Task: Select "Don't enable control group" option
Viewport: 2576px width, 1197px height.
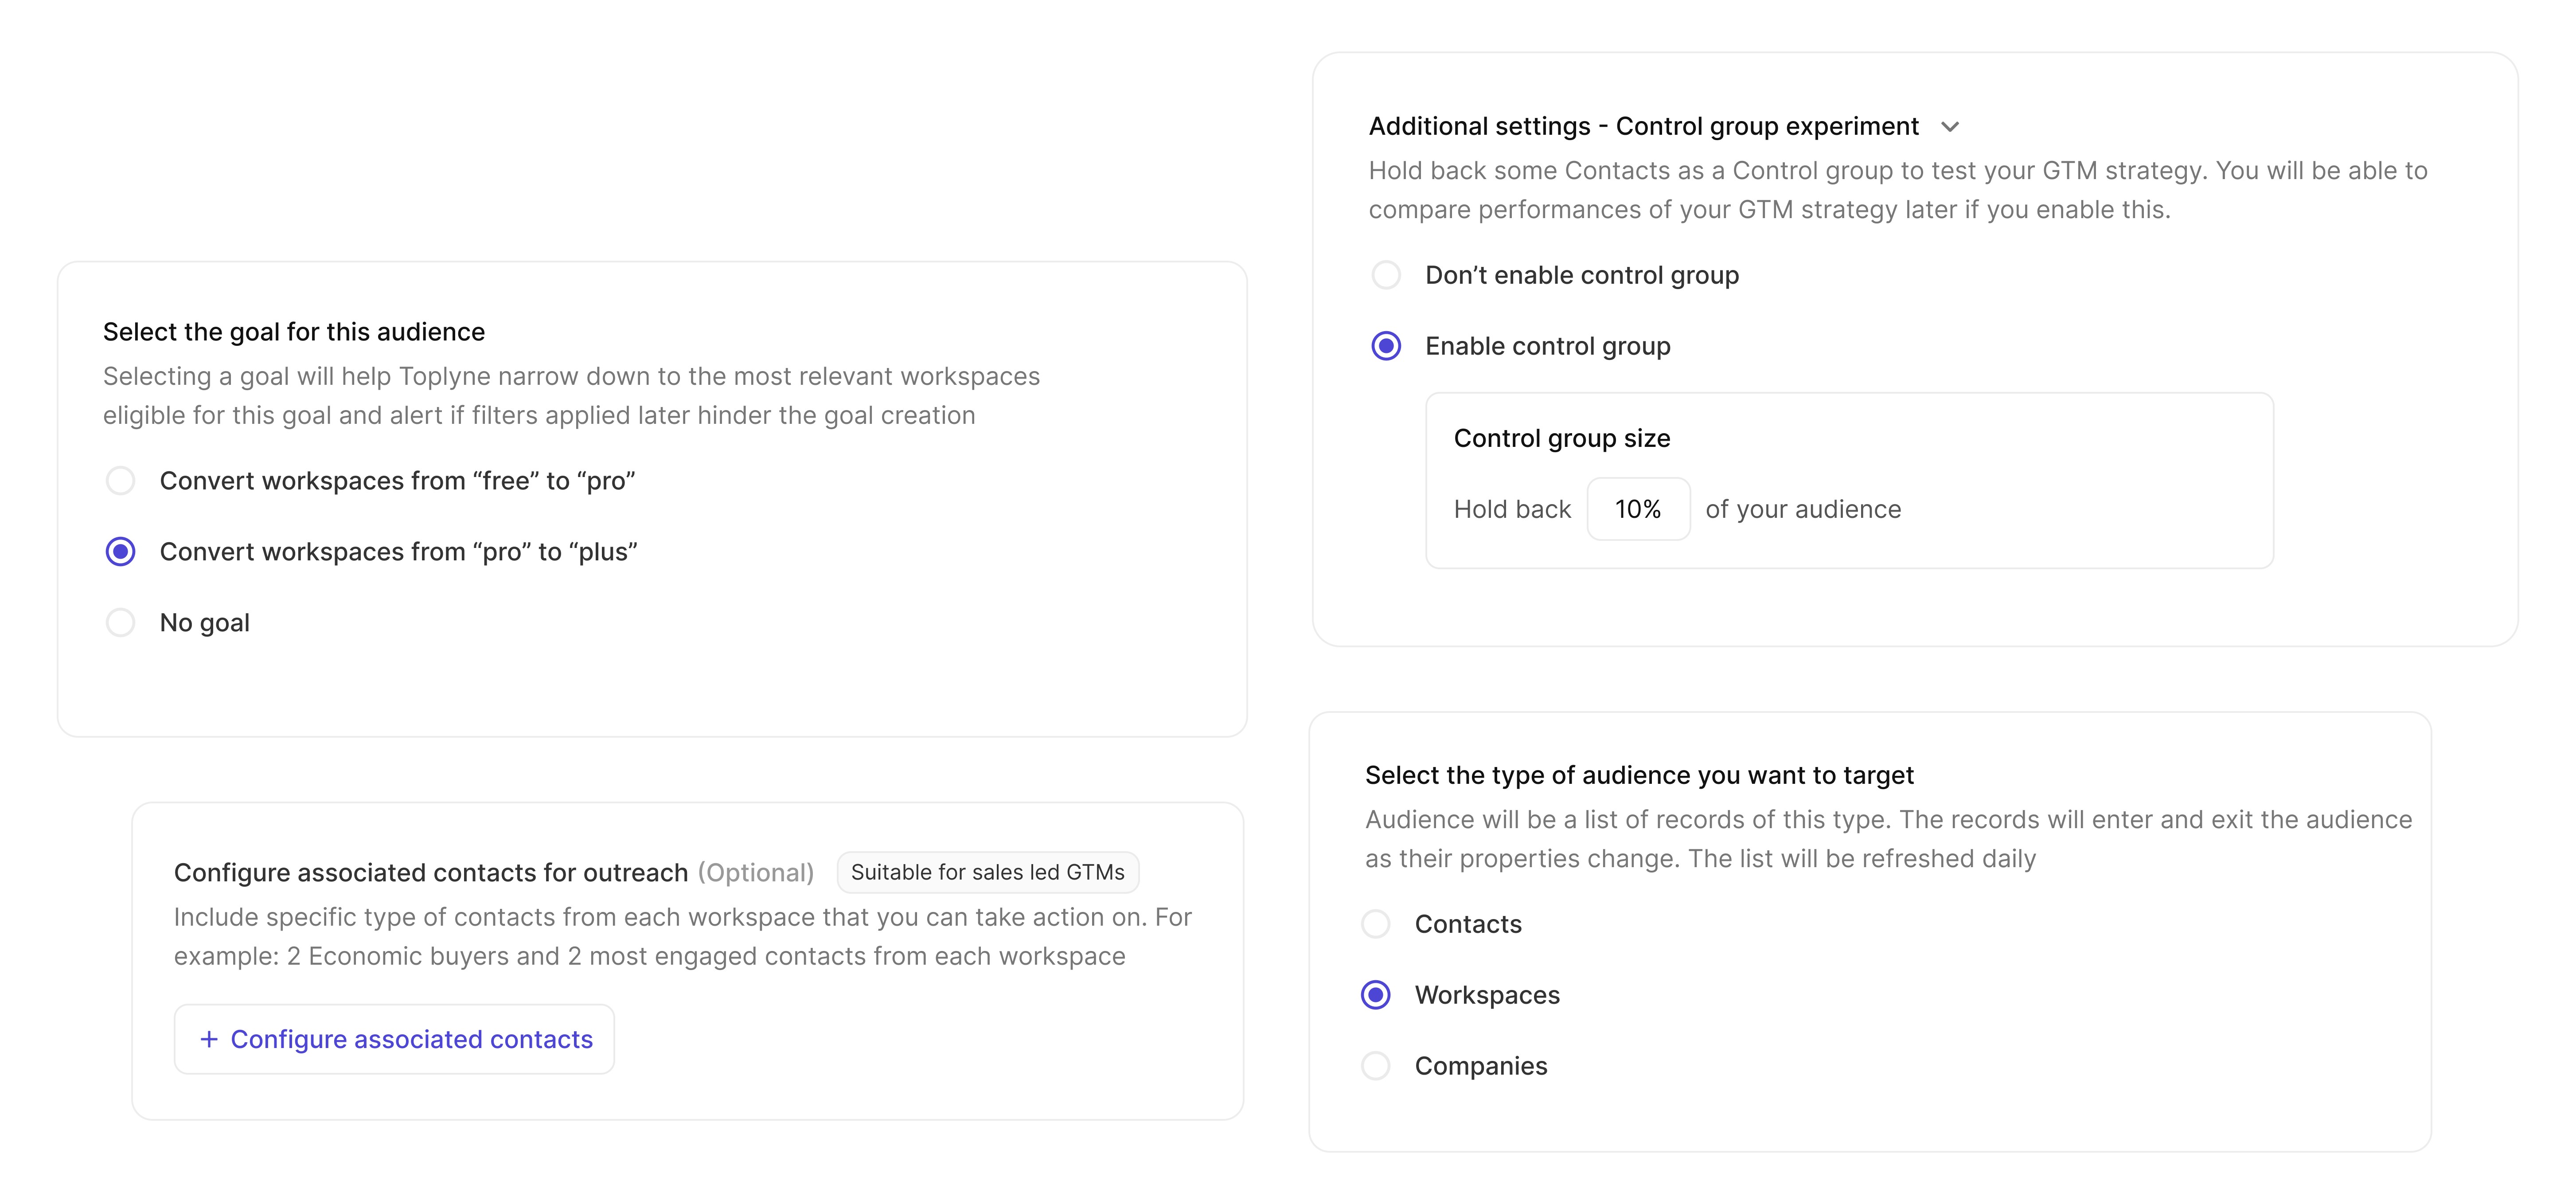Action: [x=1386, y=275]
